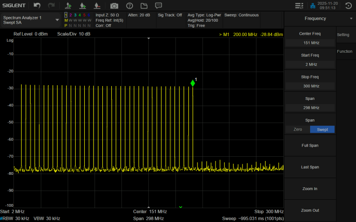Select Swept span mode
This screenshot has height=222, width=356.
[322, 129]
